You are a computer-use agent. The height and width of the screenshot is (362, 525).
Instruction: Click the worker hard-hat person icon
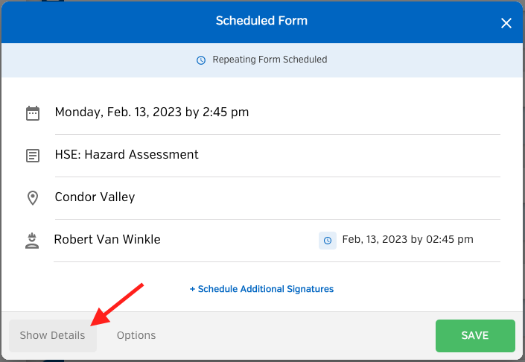pyautogui.click(x=32, y=241)
